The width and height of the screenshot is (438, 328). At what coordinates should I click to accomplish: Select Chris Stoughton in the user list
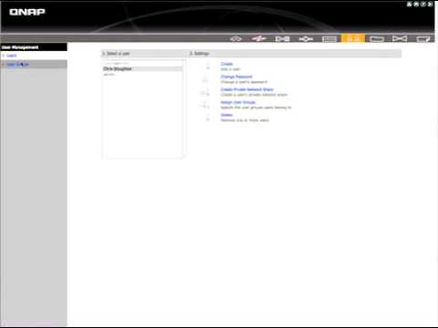[x=142, y=69]
